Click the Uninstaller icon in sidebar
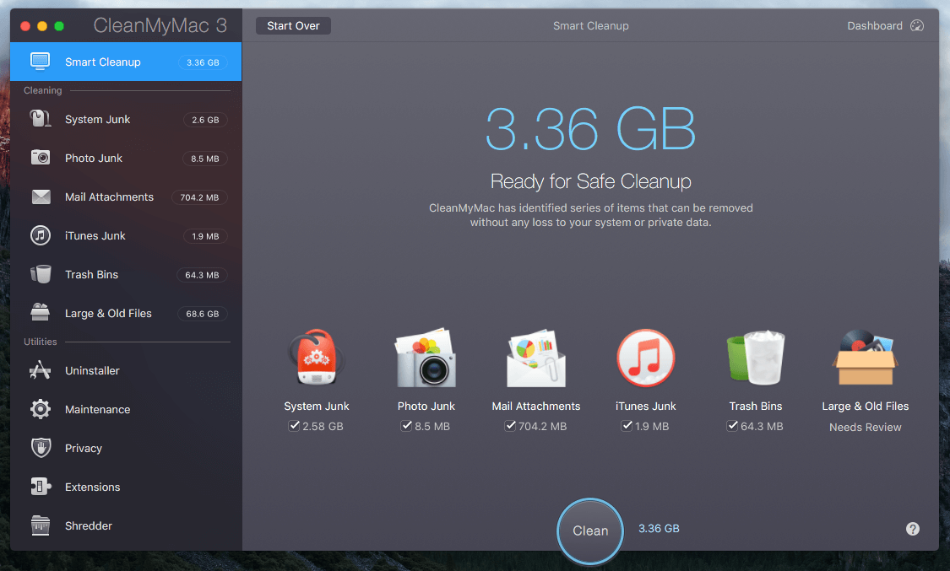The image size is (950, 571). tap(41, 370)
